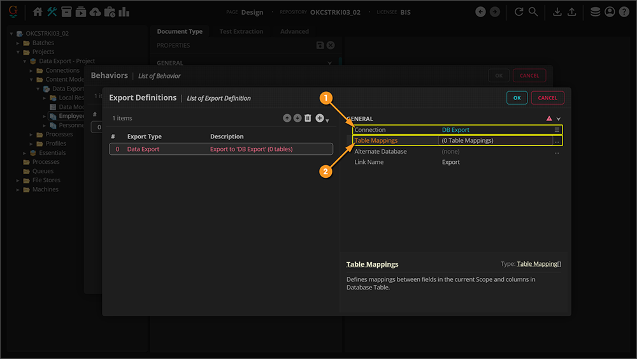This screenshot has width=637, height=359.
Task: Go to the Home page icon
Action: 38,11
